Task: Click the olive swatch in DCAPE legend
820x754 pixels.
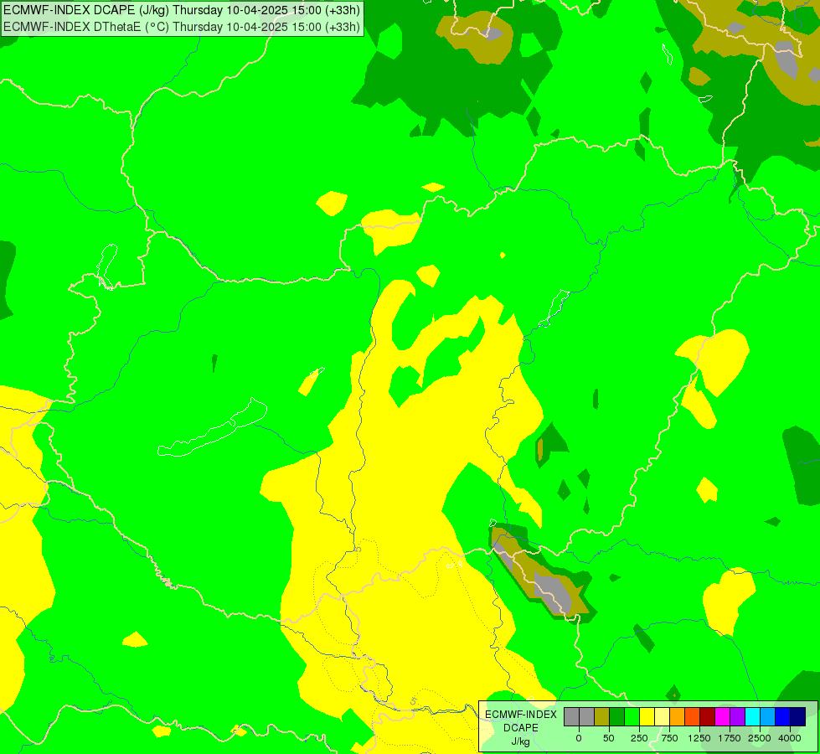Action: (x=601, y=716)
